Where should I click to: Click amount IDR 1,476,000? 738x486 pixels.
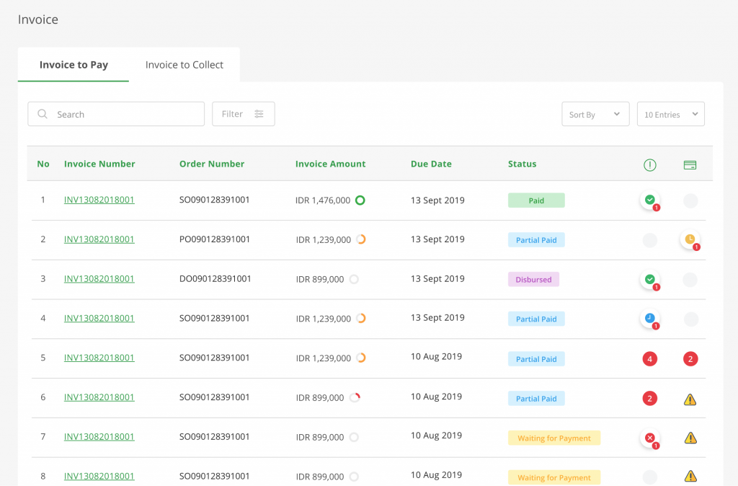click(x=323, y=200)
